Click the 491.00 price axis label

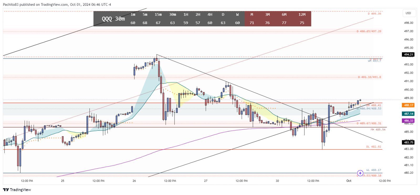[x=409, y=81]
